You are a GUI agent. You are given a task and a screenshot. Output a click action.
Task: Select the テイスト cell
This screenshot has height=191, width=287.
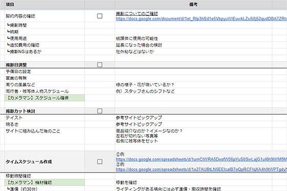coord(45,118)
